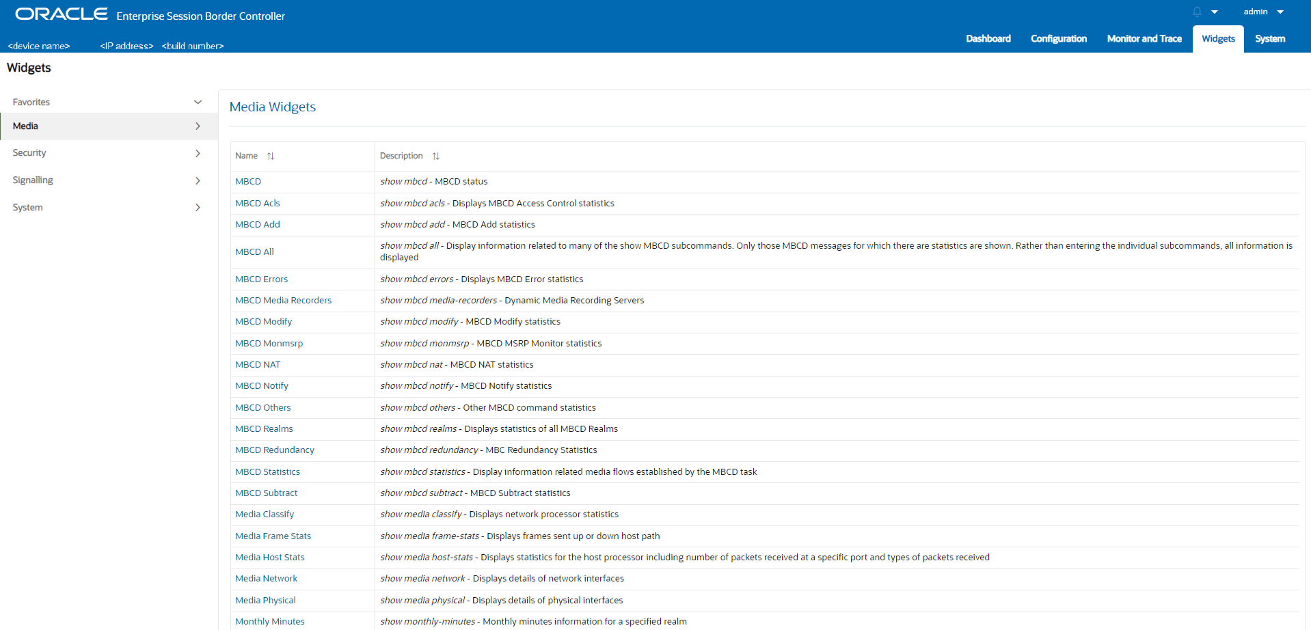Open the MBCD widget
Screen dimensions: 1311x630
pyautogui.click(x=247, y=181)
